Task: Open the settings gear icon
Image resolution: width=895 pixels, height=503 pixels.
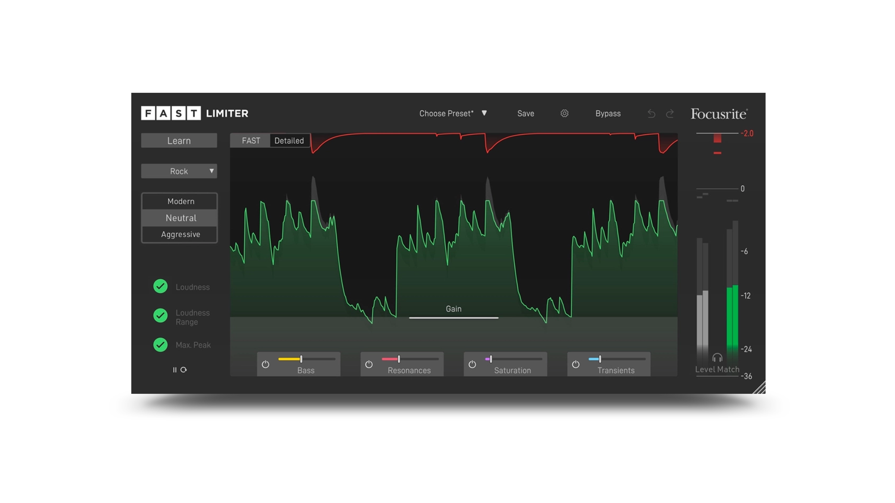Action: pos(564,113)
